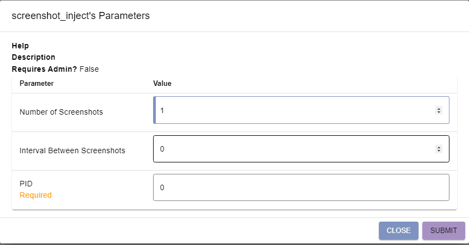Image resolution: width=469 pixels, height=245 pixels.
Task: Click the Help heading
Action: coord(20,46)
